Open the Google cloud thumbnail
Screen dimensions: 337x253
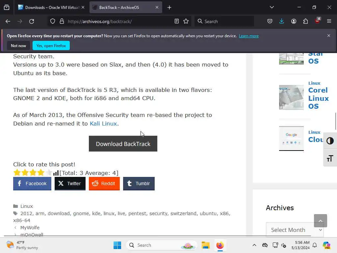click(292, 138)
